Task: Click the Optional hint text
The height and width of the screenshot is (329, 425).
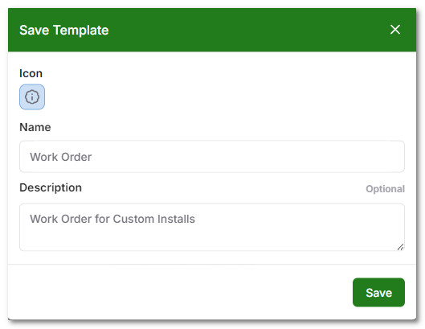Action: [385, 189]
